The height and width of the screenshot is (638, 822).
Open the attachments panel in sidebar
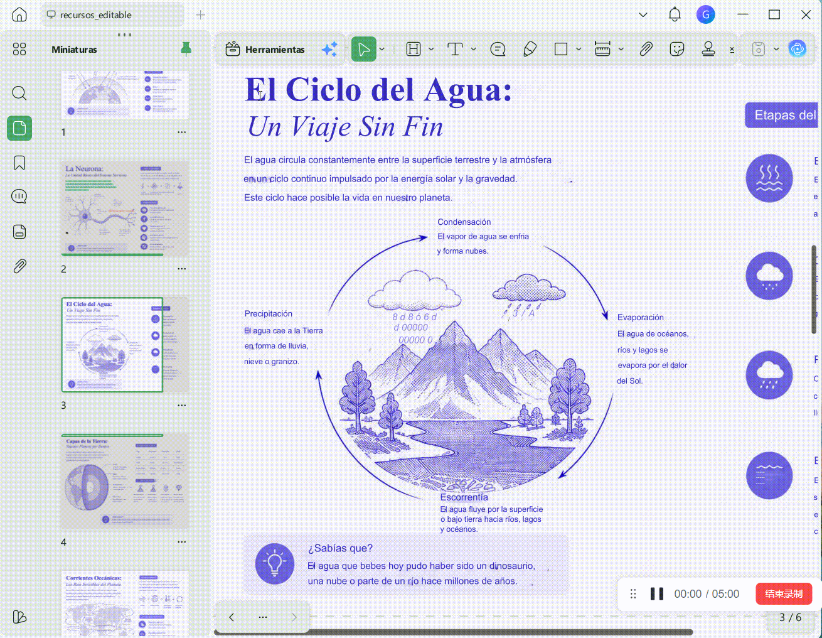click(19, 266)
